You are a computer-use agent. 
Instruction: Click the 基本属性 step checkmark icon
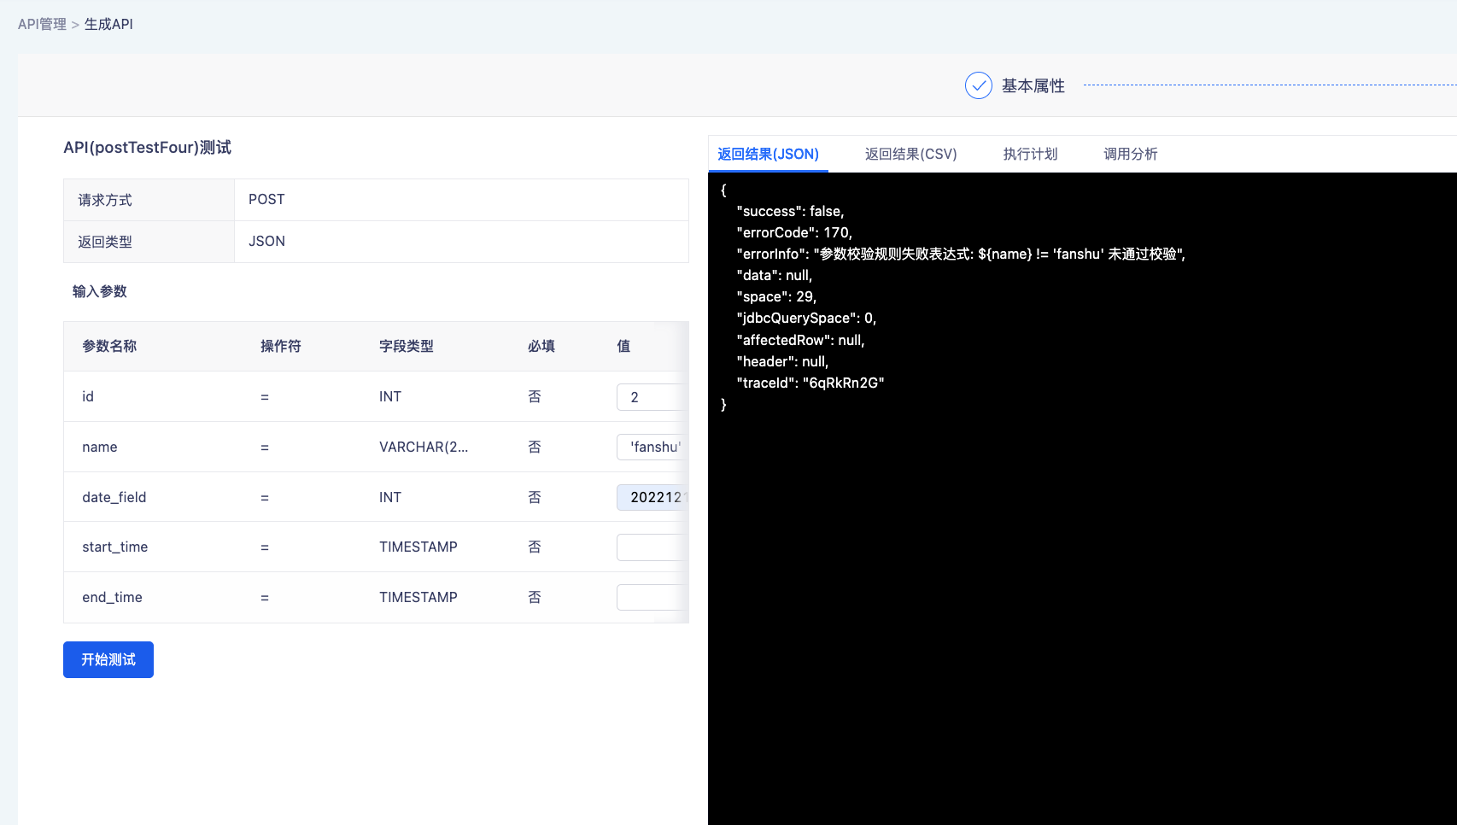click(978, 85)
